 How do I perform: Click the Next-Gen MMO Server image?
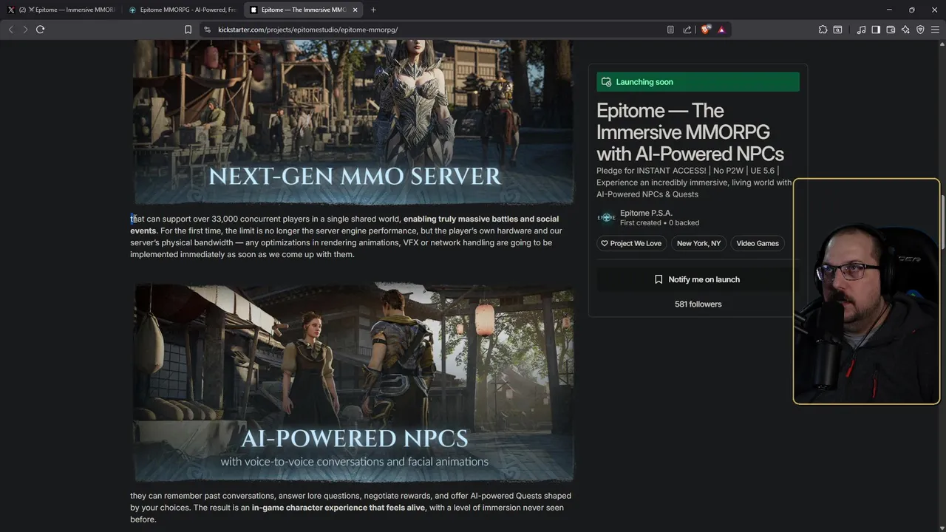pos(353,123)
